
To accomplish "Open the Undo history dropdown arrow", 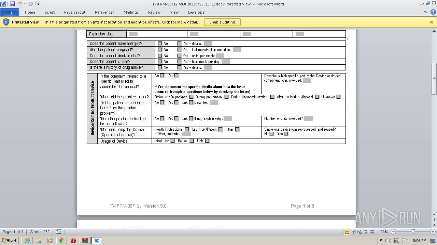I will click(x=25, y=4).
